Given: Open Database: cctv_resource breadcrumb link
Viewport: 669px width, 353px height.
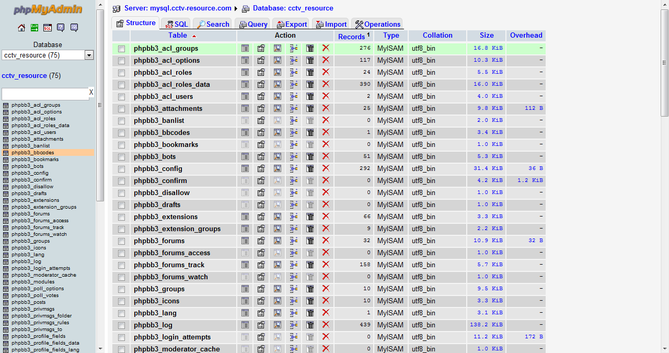Looking at the screenshot, I should pyautogui.click(x=293, y=8).
